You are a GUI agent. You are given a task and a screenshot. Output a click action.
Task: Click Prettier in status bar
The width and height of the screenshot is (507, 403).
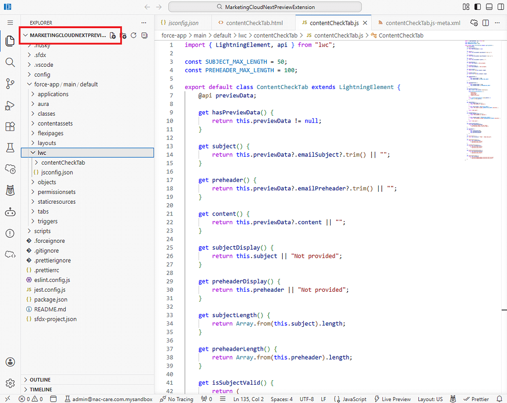476,399
